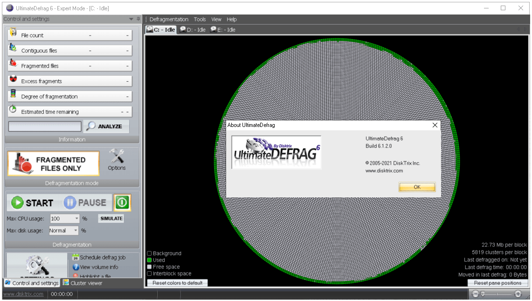Open the www.disktrix.com status bar link
This screenshot has height=301, width=532.
[x=23, y=294]
